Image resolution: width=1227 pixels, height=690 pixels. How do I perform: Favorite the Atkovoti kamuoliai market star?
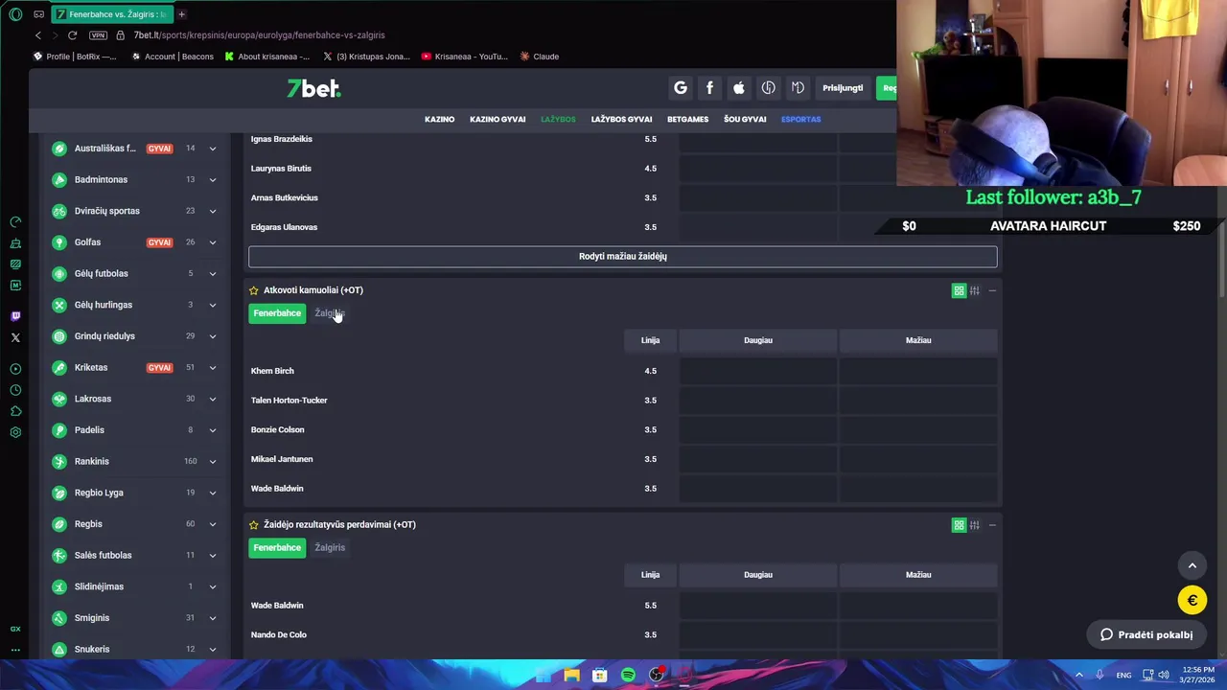click(x=254, y=290)
